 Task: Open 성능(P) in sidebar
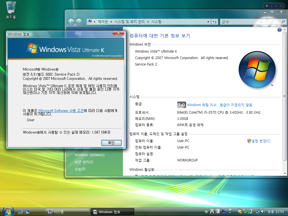pyautogui.click(x=80, y=169)
